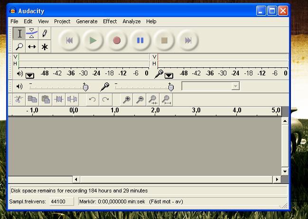The image size is (308, 219).
Task: Open the output meter dropdown arrow
Action: [x=30, y=75]
